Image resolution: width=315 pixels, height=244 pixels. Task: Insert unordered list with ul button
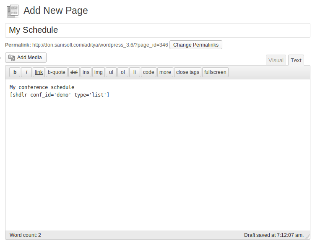[111, 72]
